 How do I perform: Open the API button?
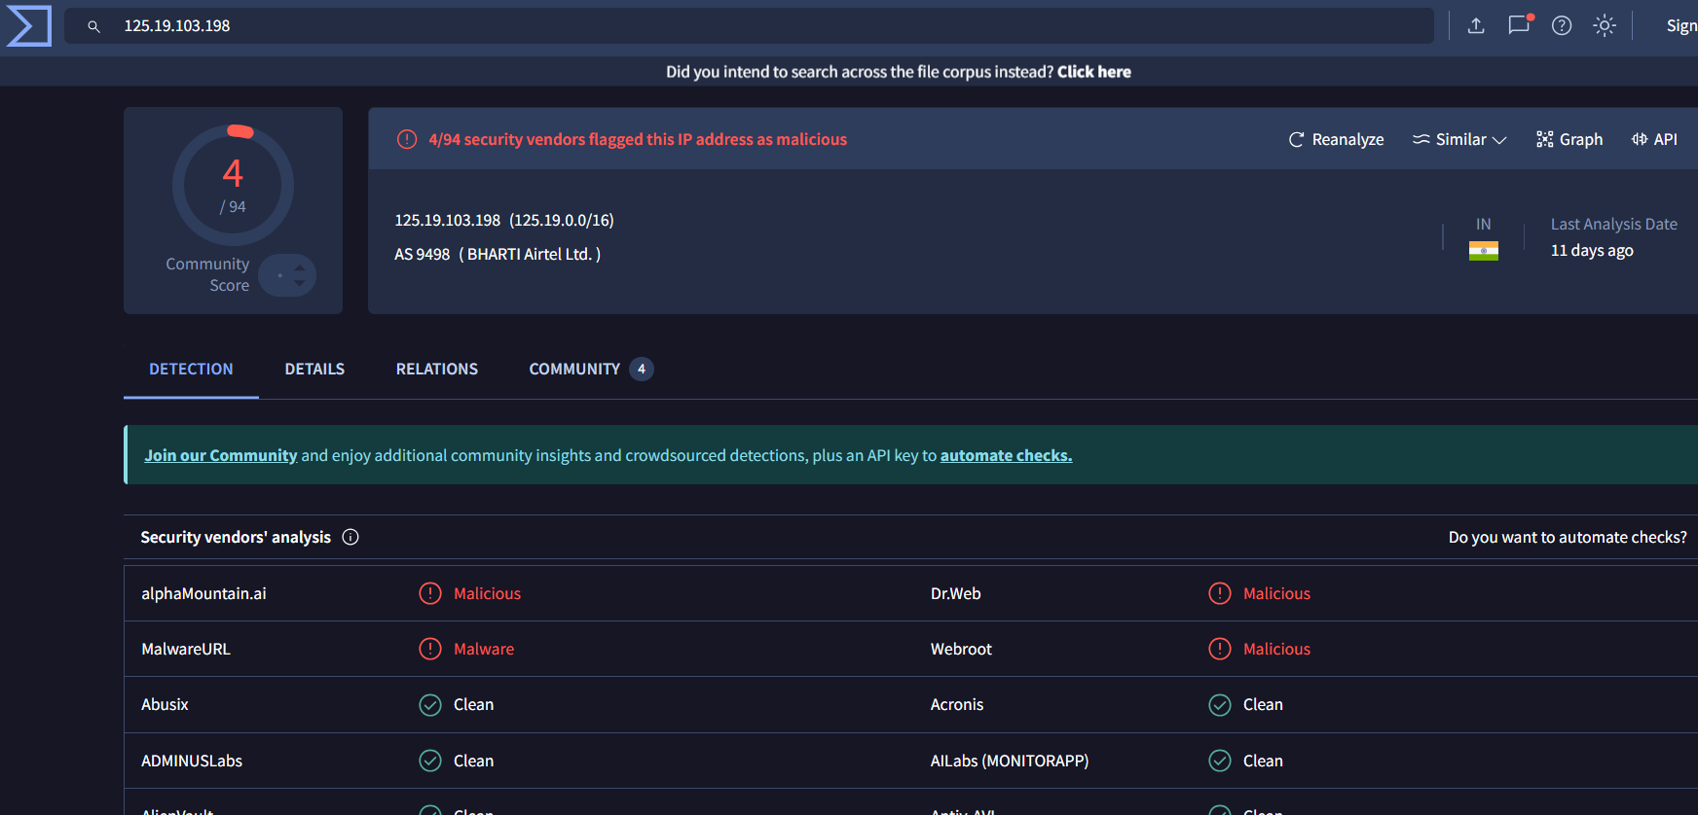coord(1654,139)
